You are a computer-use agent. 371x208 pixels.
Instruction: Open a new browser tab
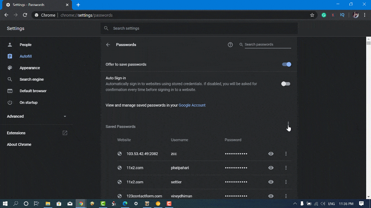pos(78,5)
